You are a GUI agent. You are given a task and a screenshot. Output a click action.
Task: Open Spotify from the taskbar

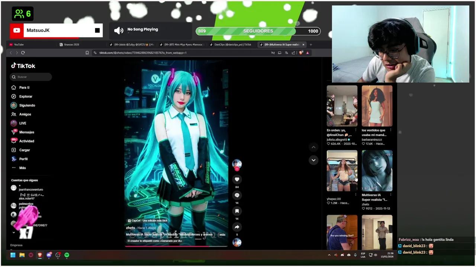67,255
